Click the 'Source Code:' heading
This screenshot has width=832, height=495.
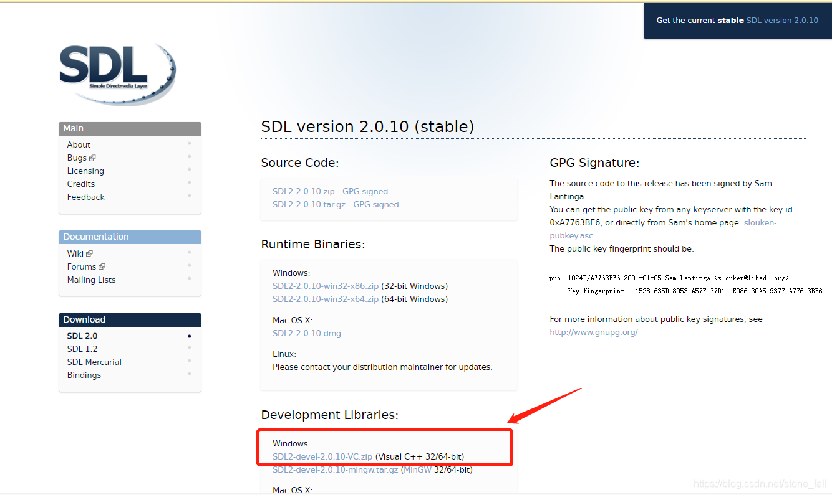click(300, 163)
